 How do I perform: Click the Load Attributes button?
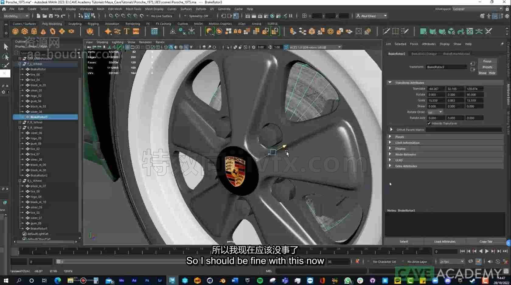445,242
